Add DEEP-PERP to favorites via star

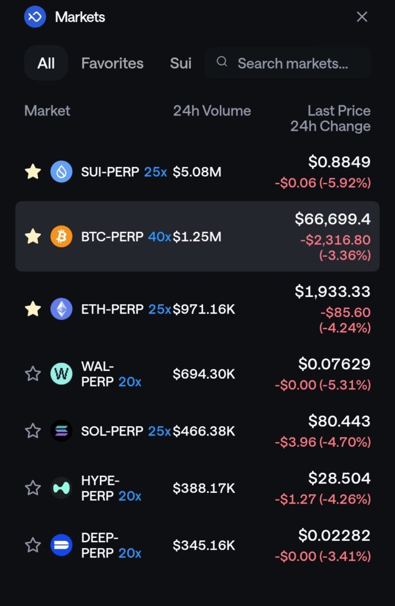point(33,544)
